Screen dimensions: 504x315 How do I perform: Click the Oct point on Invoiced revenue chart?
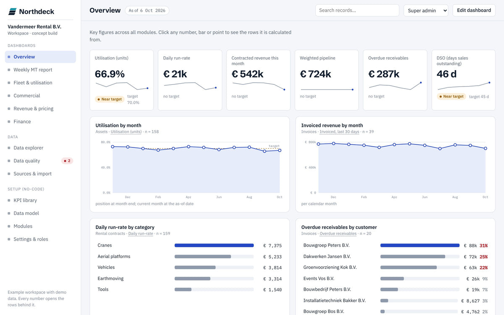486,148
